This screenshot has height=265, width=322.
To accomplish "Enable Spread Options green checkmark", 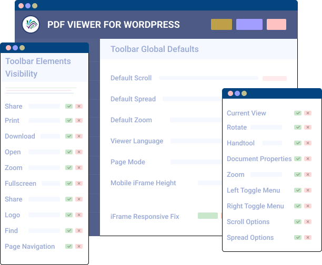I will pyautogui.click(x=298, y=238).
